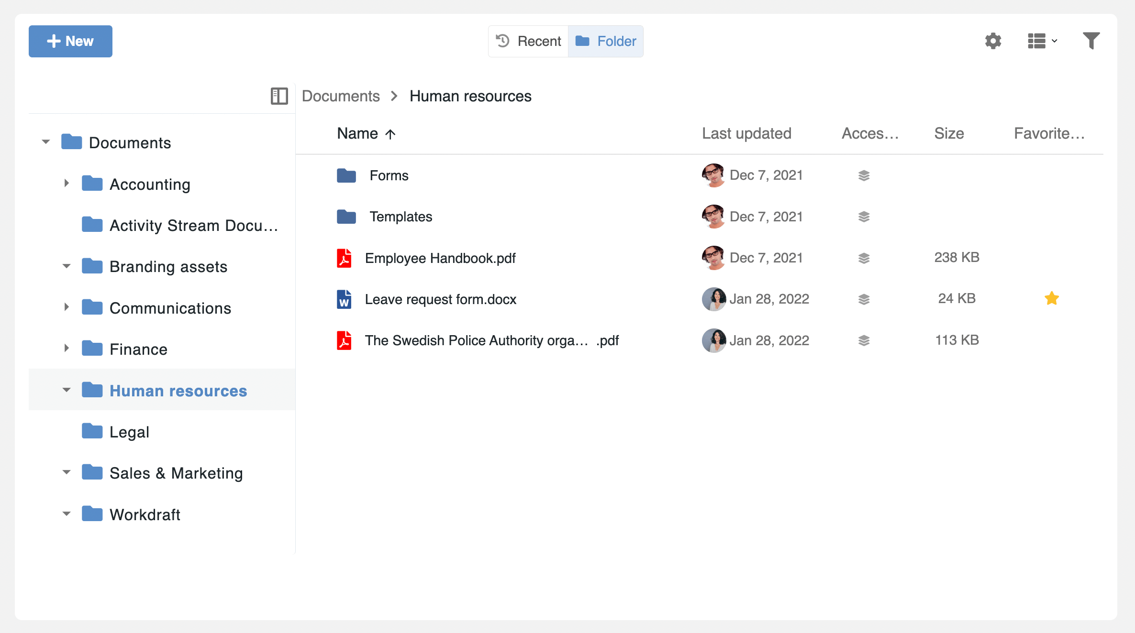Click the filter funnel icon
Image resolution: width=1135 pixels, height=633 pixels.
[1091, 41]
